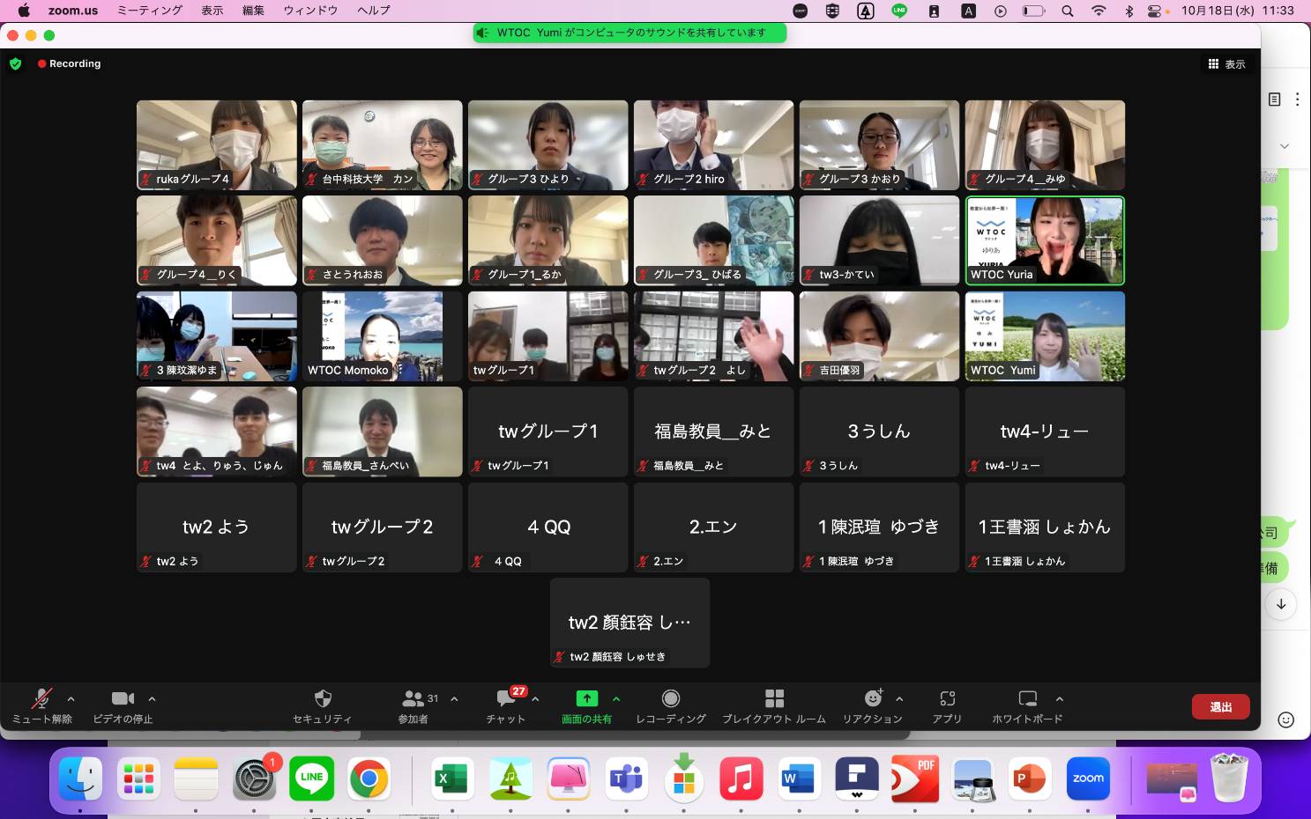
Task: Expand participants options arrow
Action: pos(454,699)
